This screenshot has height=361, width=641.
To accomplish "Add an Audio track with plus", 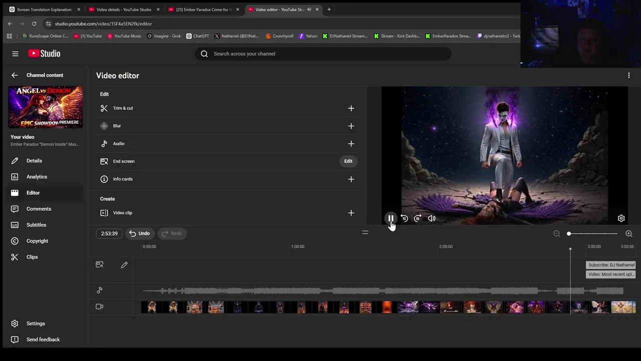I will click(x=351, y=144).
